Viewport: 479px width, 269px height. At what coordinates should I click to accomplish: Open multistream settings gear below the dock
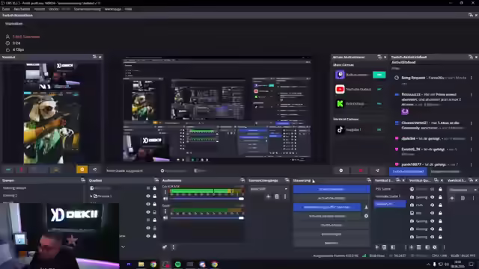341,170
